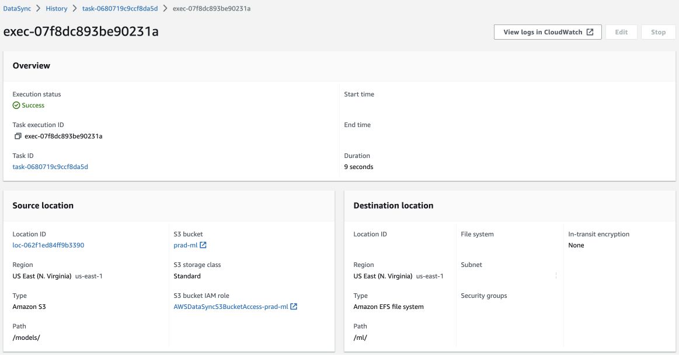Click the Start time label
Image resolution: width=679 pixels, height=355 pixels.
point(359,94)
